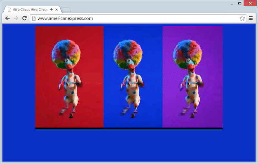Click the purple-background dancing zebra panel
The image size is (258, 164).
click(193, 77)
